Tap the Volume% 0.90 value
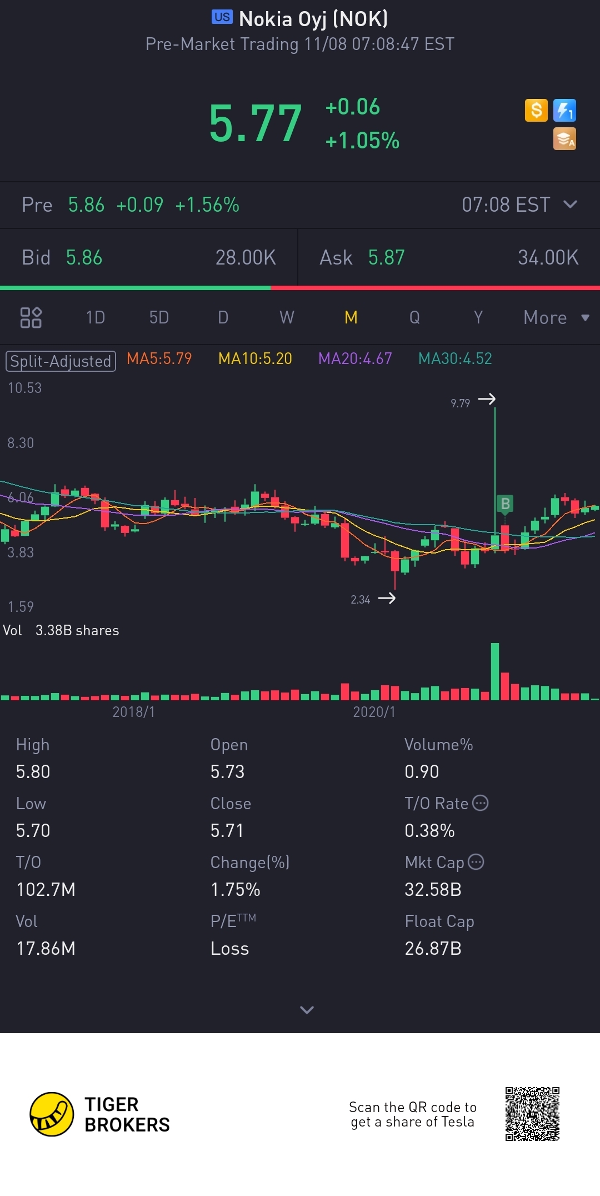This screenshot has height=1196, width=600. (x=422, y=771)
